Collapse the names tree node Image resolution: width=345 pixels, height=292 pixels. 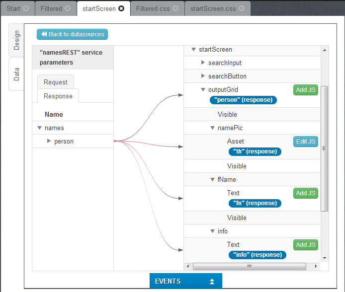click(39, 128)
